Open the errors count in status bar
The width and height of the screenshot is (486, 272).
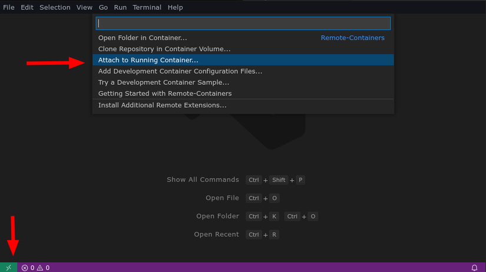28,268
